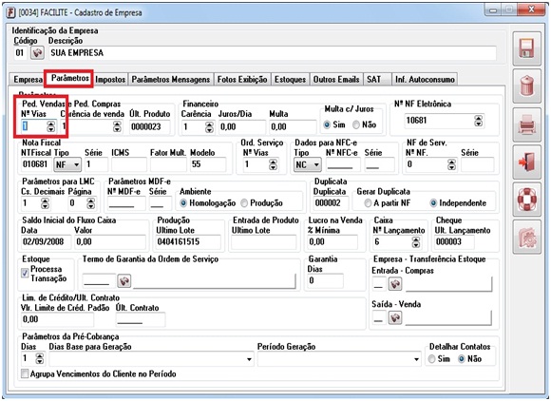Screen dimensions: 551x401
Task: Click the Vlr. Limite de Créd. Padrão field
Action: (x=57, y=319)
